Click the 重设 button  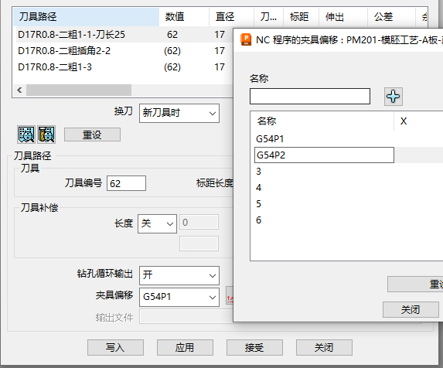[92, 135]
